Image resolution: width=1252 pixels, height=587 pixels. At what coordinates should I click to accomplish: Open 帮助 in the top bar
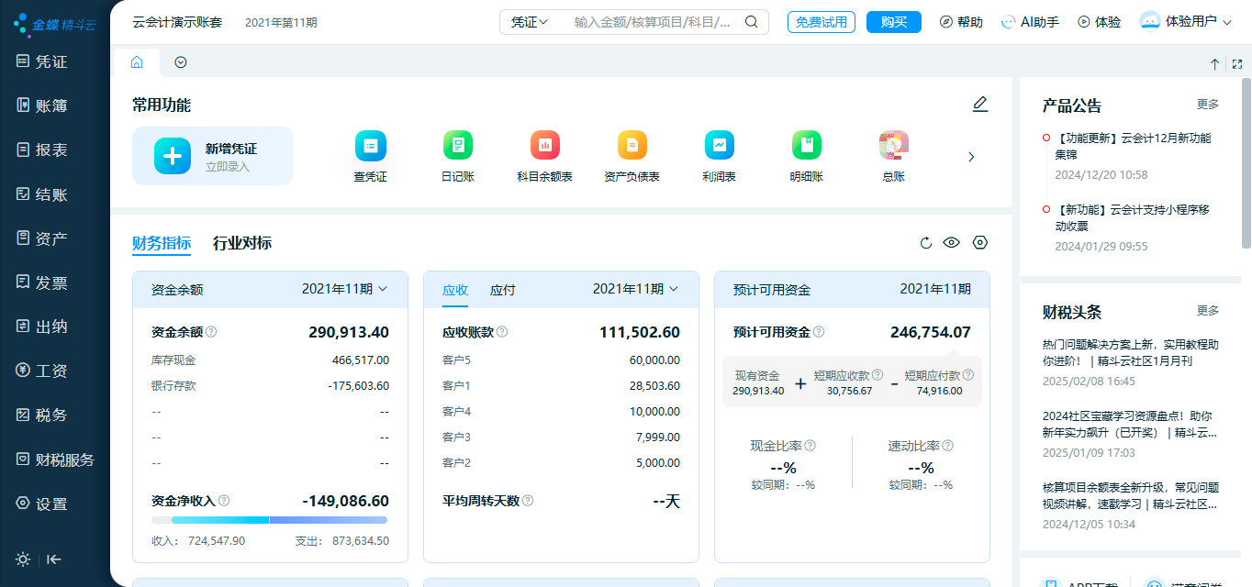click(961, 22)
